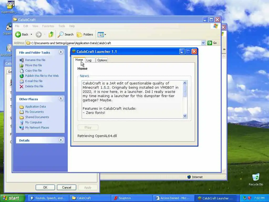Toggle the Folders pane
Viewport: 269px width, 202px height.
tap(85, 34)
